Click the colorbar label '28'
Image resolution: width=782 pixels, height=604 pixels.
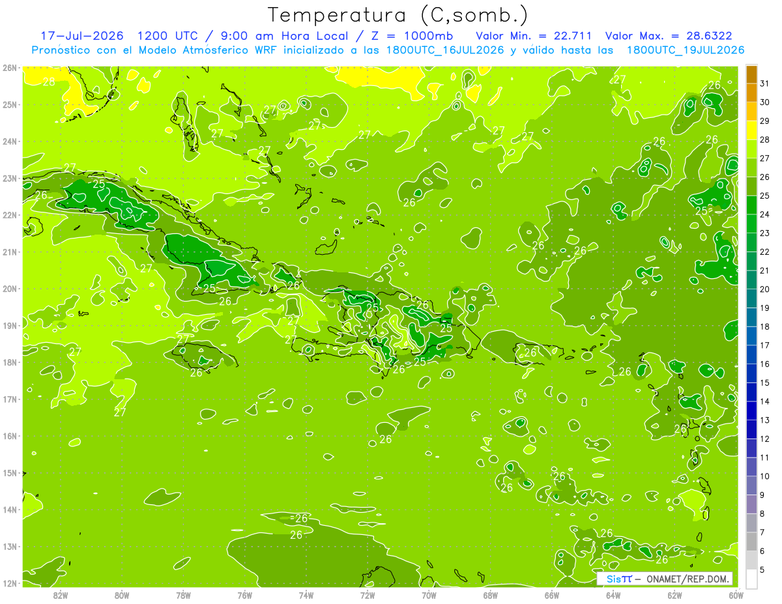[765, 140]
